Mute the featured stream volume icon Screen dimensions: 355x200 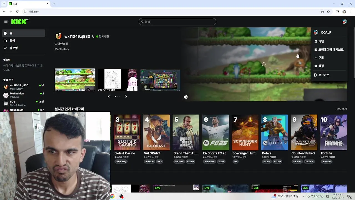(186, 97)
